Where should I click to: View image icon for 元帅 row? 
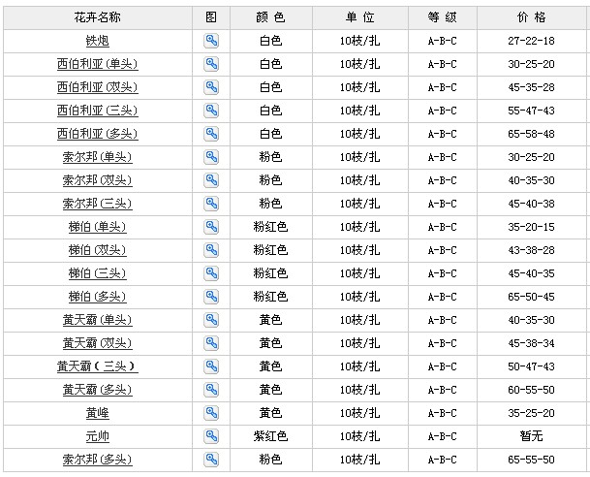(211, 436)
